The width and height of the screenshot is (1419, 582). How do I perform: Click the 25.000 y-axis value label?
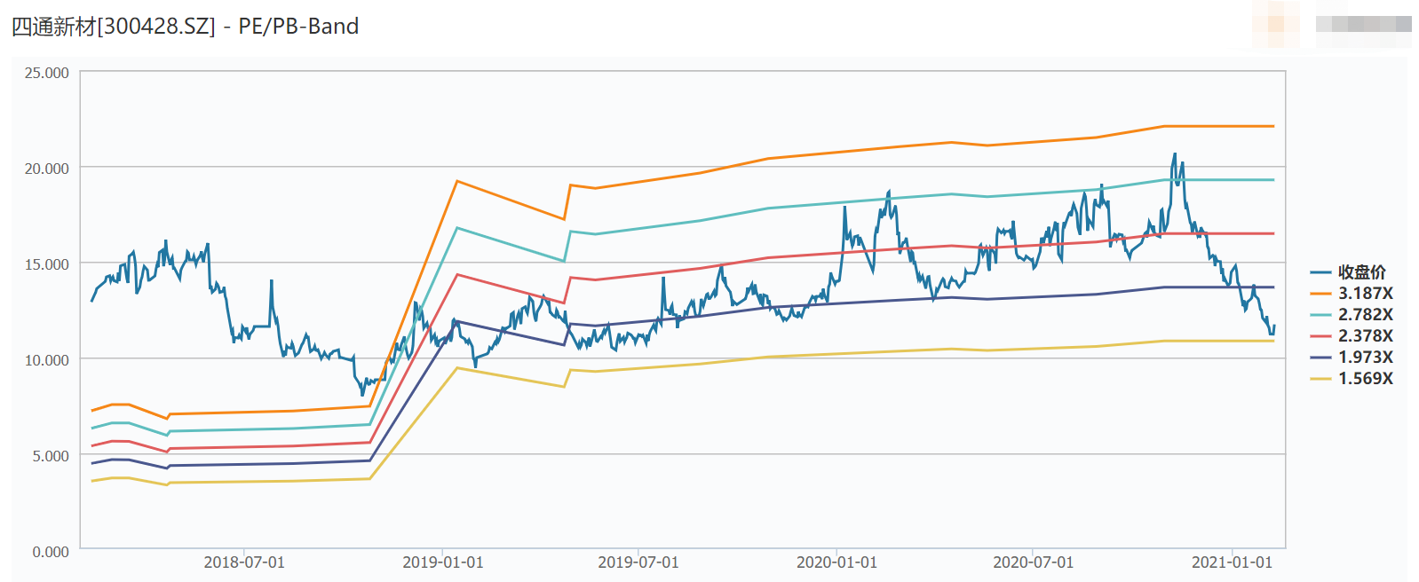46,73
